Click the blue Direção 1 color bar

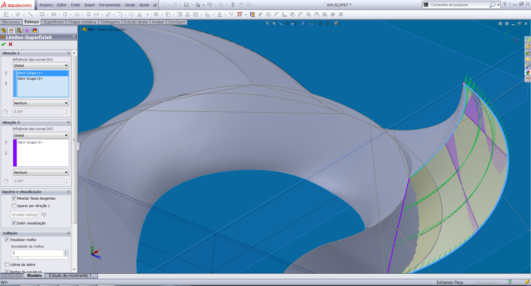[15, 84]
